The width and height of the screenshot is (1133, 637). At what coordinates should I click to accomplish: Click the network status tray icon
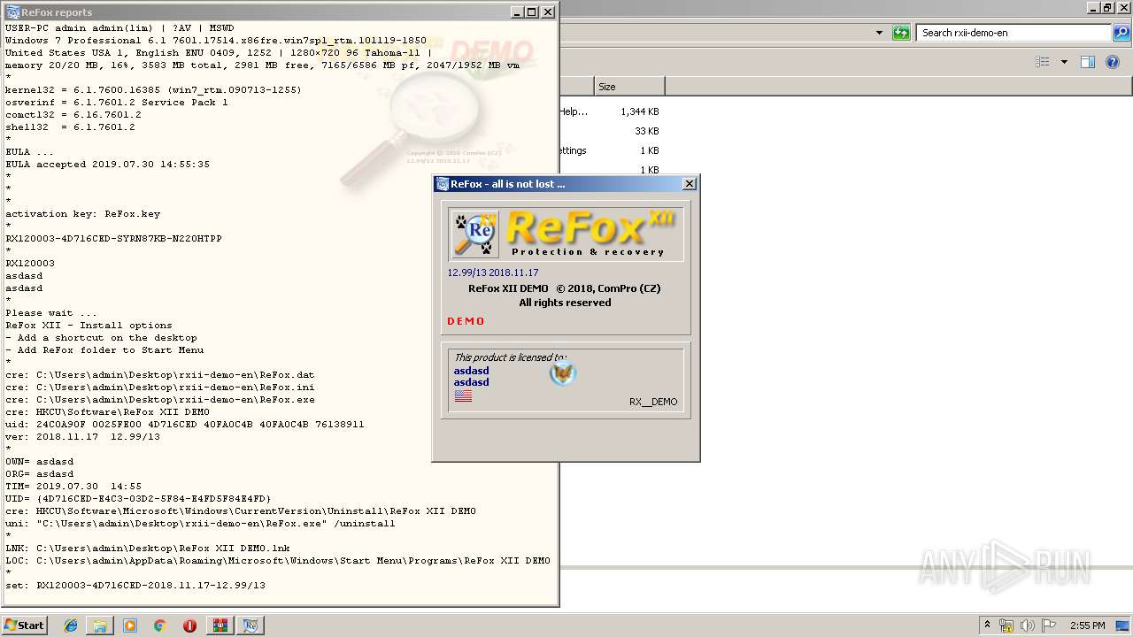pos(1006,625)
